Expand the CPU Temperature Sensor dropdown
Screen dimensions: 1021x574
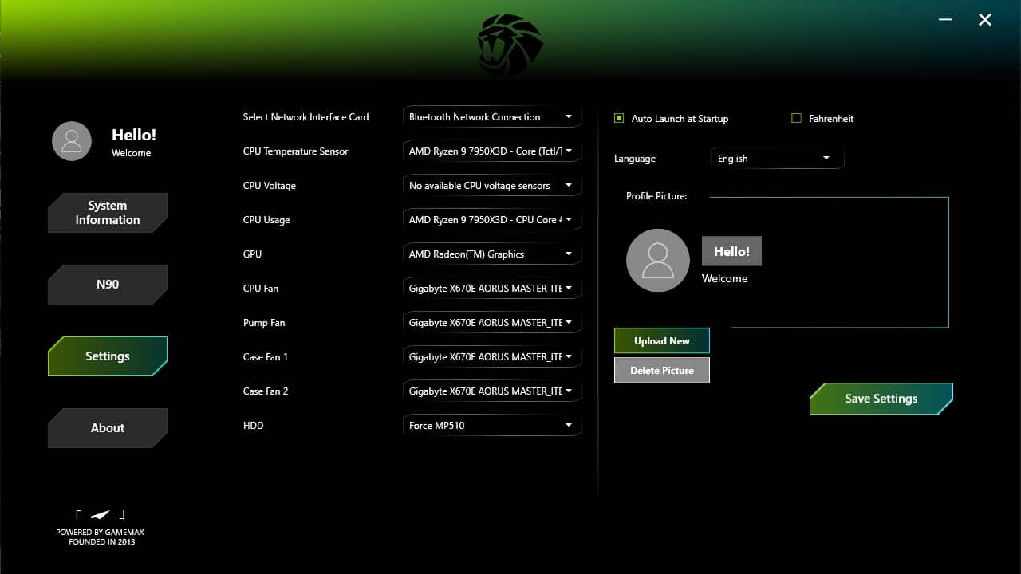point(491,151)
